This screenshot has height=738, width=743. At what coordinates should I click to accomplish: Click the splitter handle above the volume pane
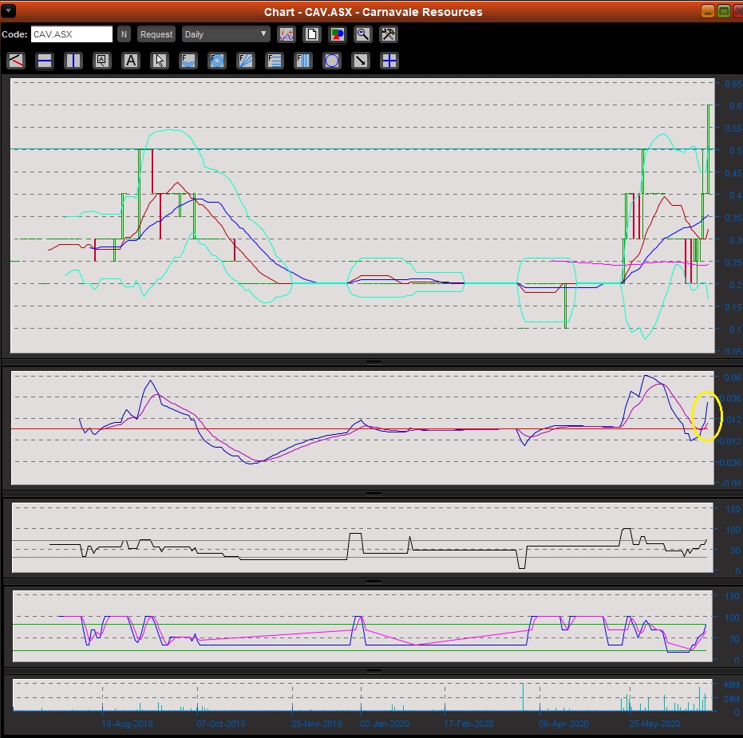point(373,671)
